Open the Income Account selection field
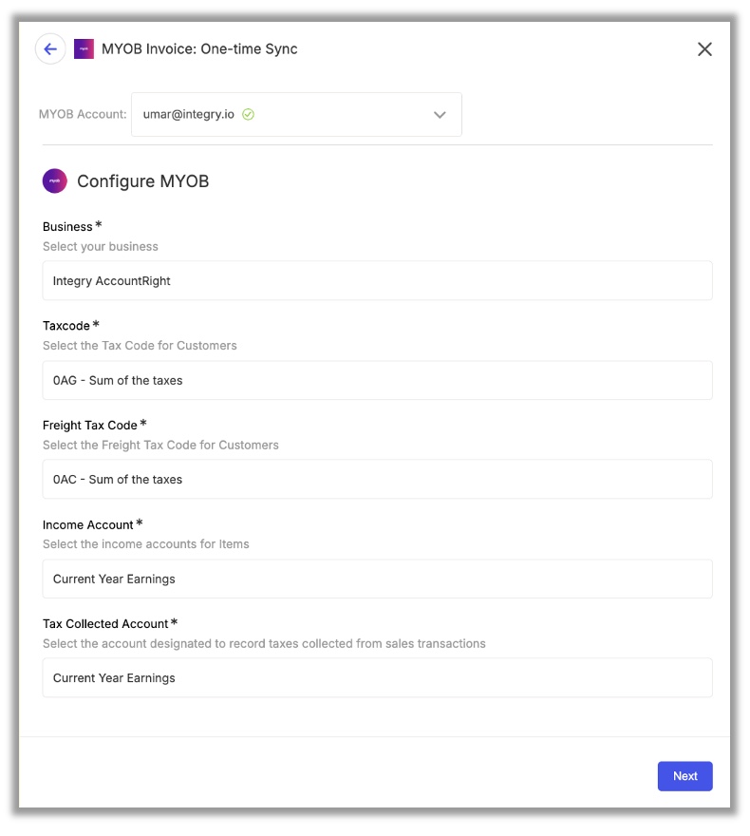 [x=377, y=579]
